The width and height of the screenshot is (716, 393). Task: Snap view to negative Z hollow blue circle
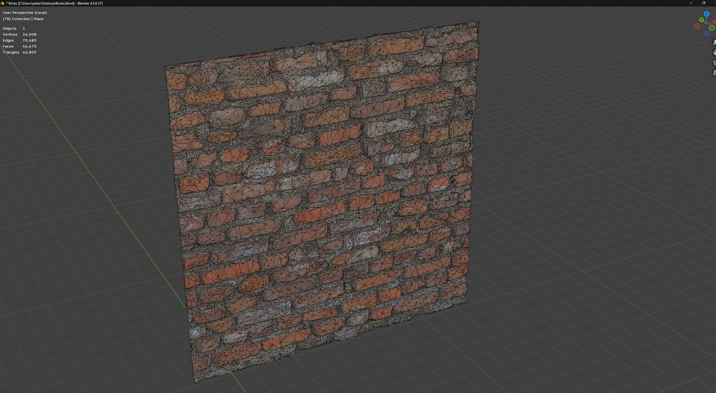(706, 34)
